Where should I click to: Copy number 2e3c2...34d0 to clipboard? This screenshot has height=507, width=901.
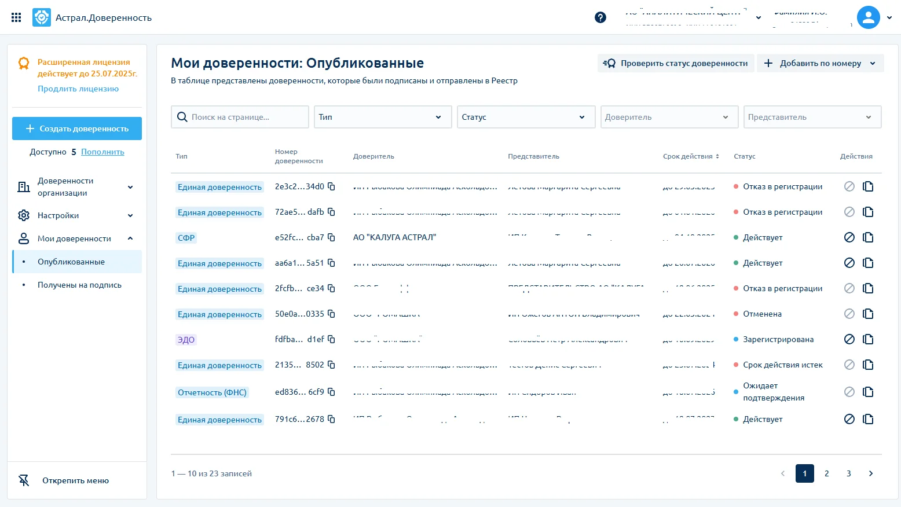[x=331, y=186]
